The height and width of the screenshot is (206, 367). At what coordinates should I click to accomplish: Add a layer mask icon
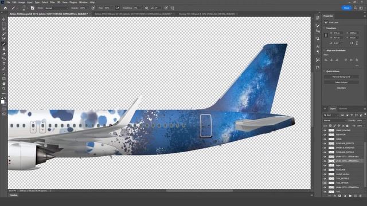coord(340,196)
